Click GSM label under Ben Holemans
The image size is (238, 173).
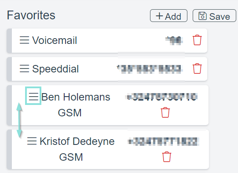click(70, 113)
